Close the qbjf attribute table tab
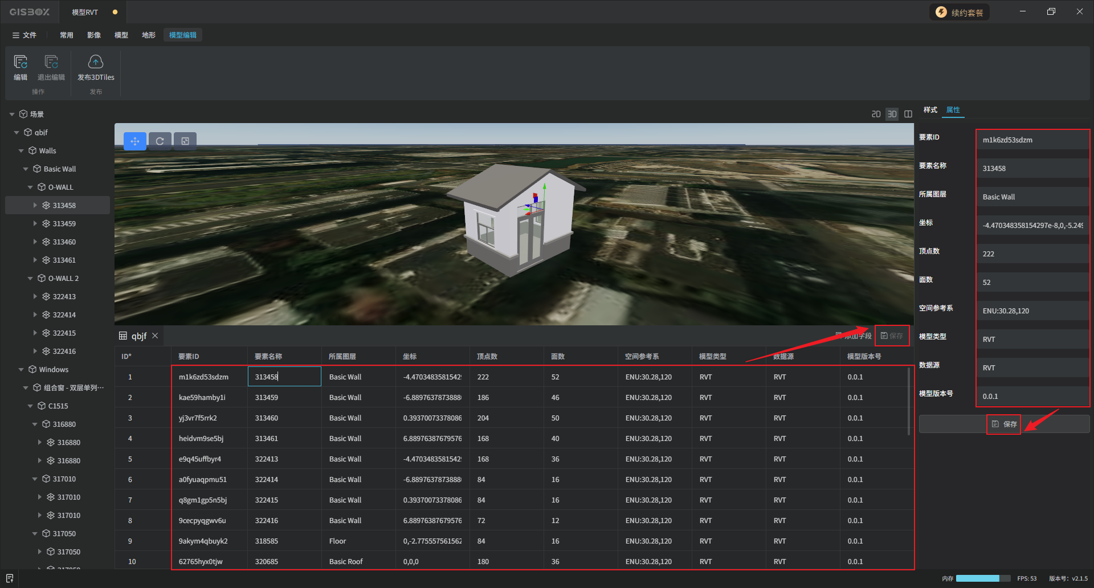 click(x=155, y=336)
